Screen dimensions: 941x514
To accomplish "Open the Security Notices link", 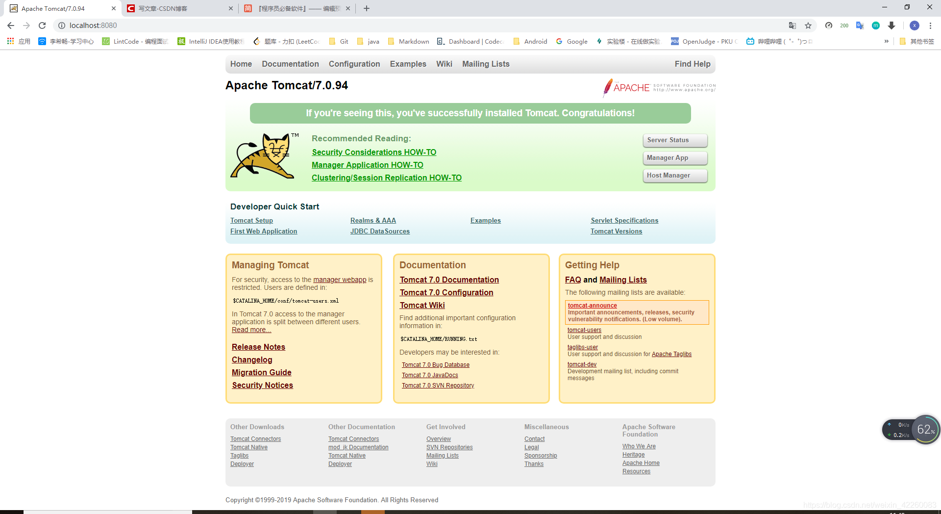I will [262, 385].
